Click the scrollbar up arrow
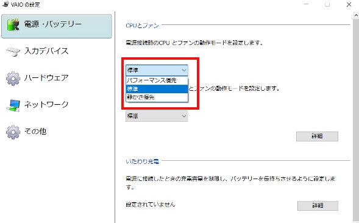359x223 pixels. tap(356, 16)
